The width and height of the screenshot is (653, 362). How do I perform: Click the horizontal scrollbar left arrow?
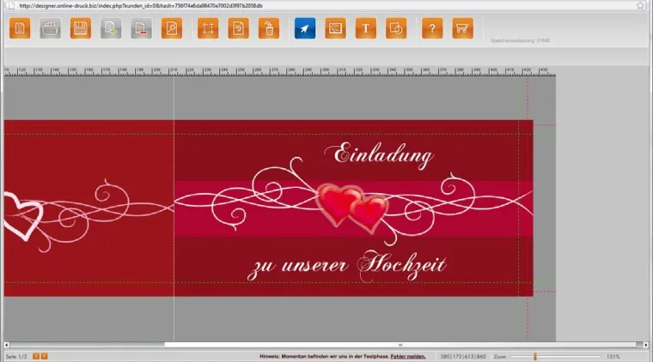click(x=6, y=345)
